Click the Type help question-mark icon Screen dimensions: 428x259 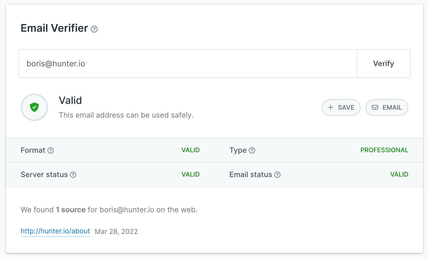252,150
